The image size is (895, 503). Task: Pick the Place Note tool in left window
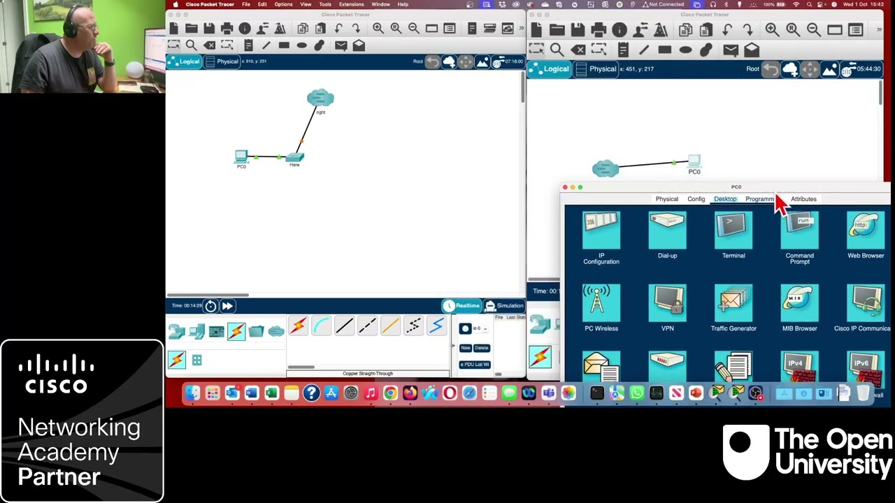pyautogui.click(x=248, y=45)
